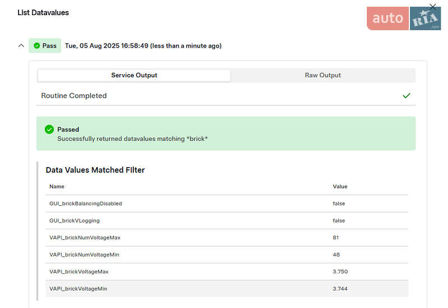
Task: Open the Raw Output tab
Action: 323,75
